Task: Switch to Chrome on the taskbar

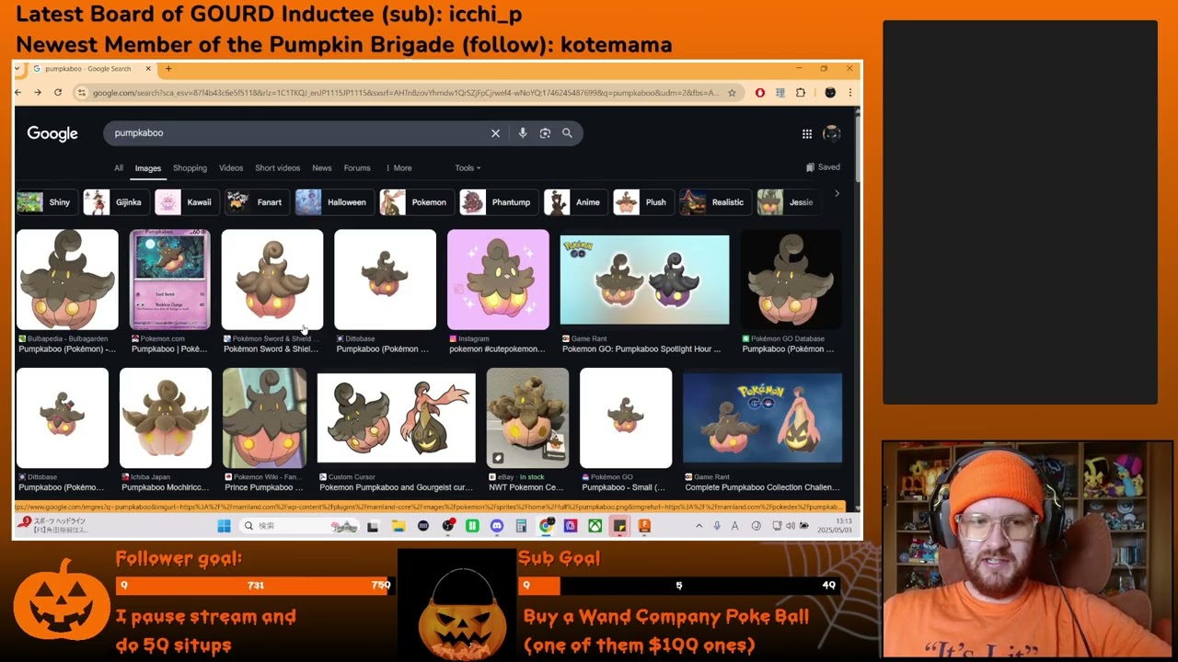Action: click(x=547, y=526)
